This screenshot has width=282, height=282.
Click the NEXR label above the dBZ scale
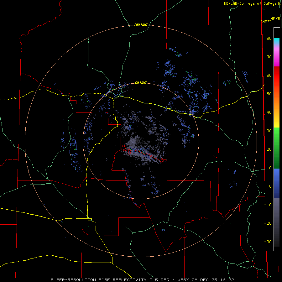(x=275, y=19)
